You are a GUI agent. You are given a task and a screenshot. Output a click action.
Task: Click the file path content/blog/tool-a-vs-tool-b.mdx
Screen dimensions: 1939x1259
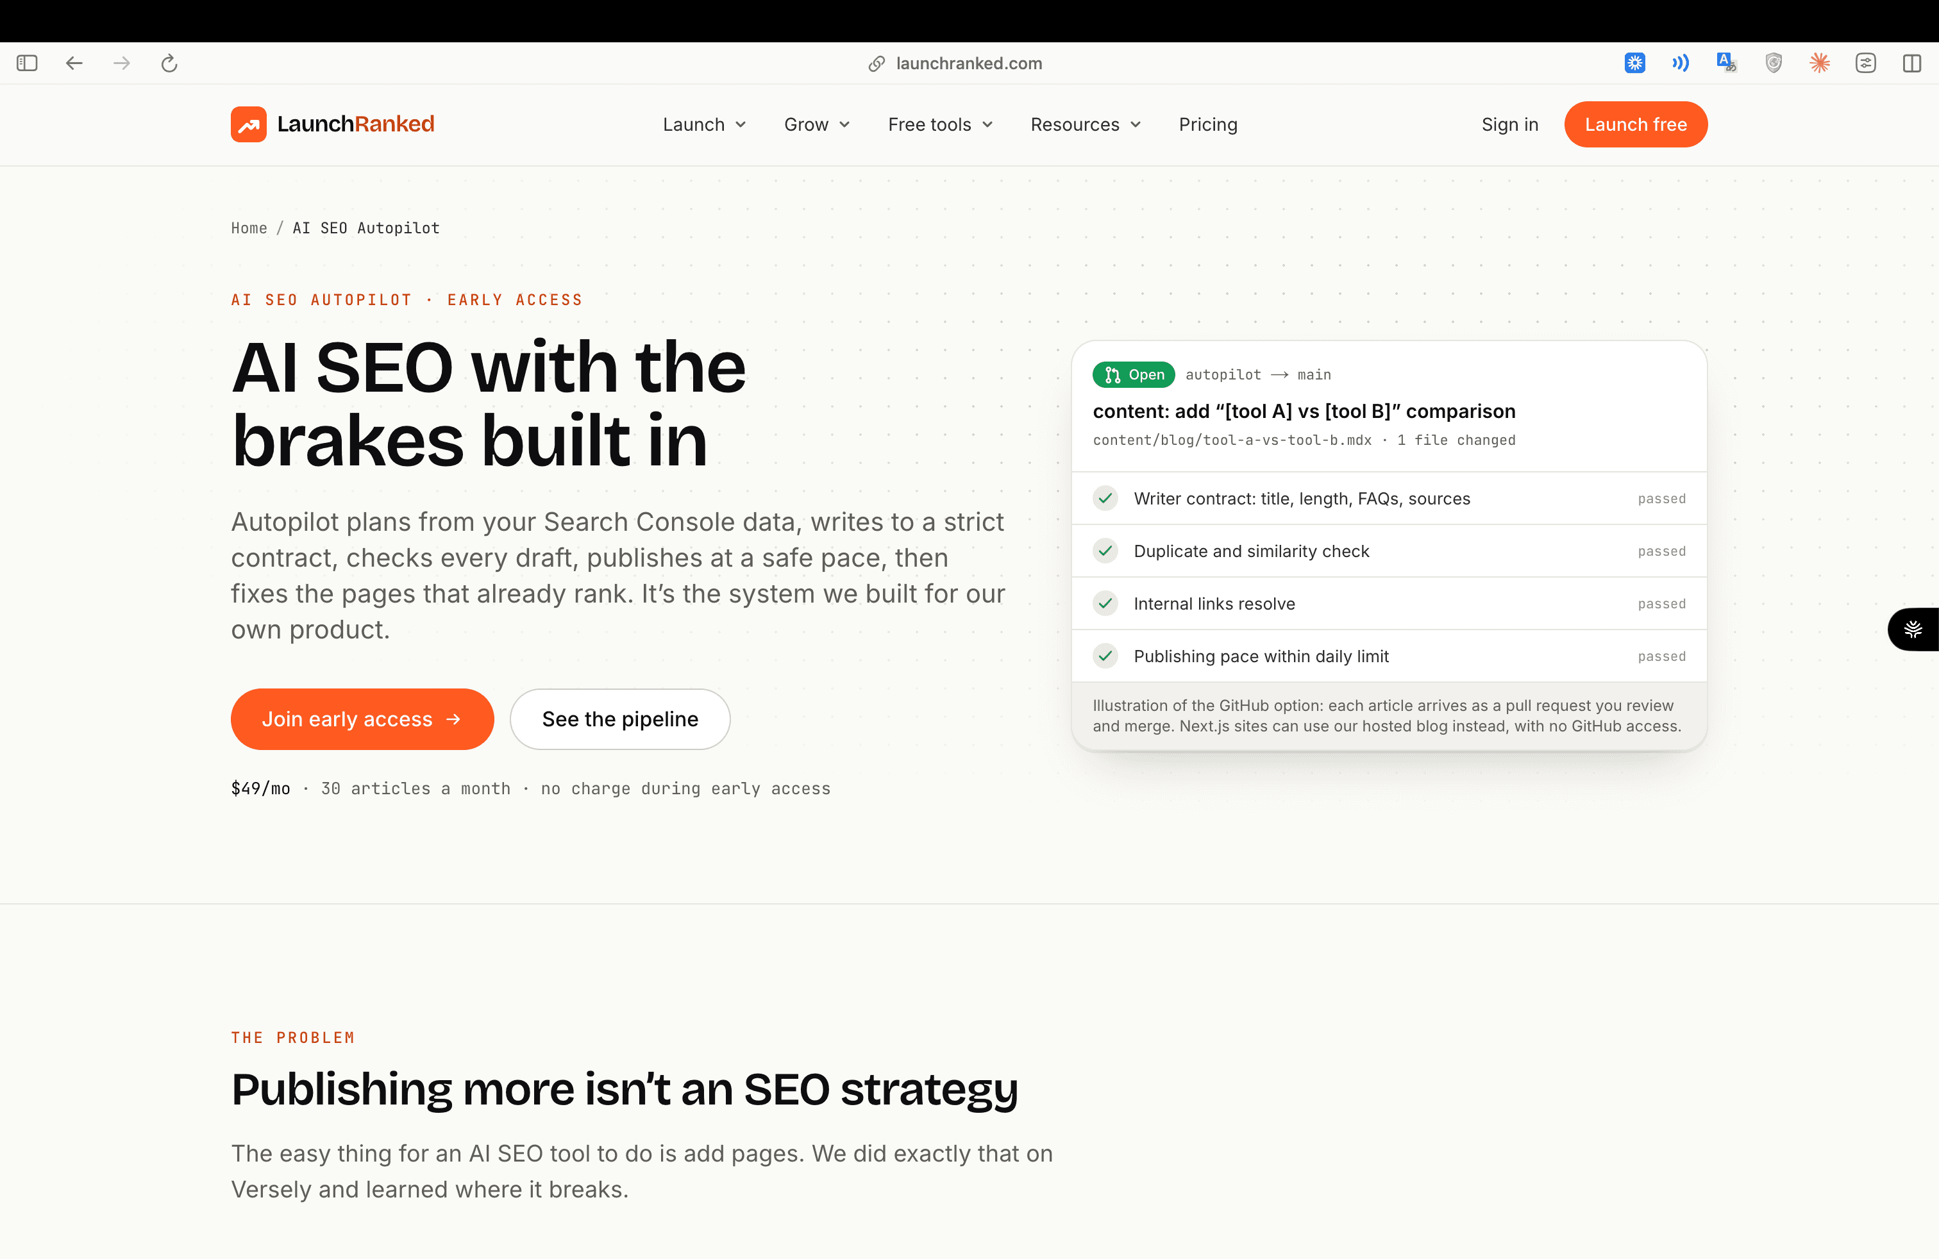pyautogui.click(x=1232, y=440)
